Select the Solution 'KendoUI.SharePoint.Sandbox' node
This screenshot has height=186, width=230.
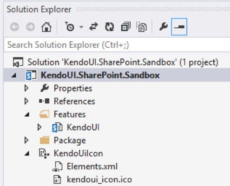coord(123,62)
